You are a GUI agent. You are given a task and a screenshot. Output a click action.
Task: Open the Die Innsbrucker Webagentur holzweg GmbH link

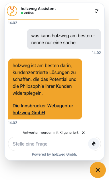(x=43, y=109)
